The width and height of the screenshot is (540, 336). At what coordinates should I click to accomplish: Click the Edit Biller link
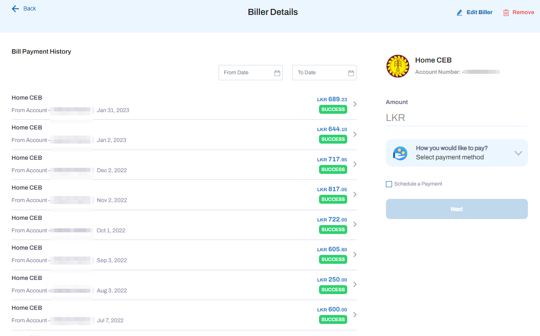click(480, 13)
